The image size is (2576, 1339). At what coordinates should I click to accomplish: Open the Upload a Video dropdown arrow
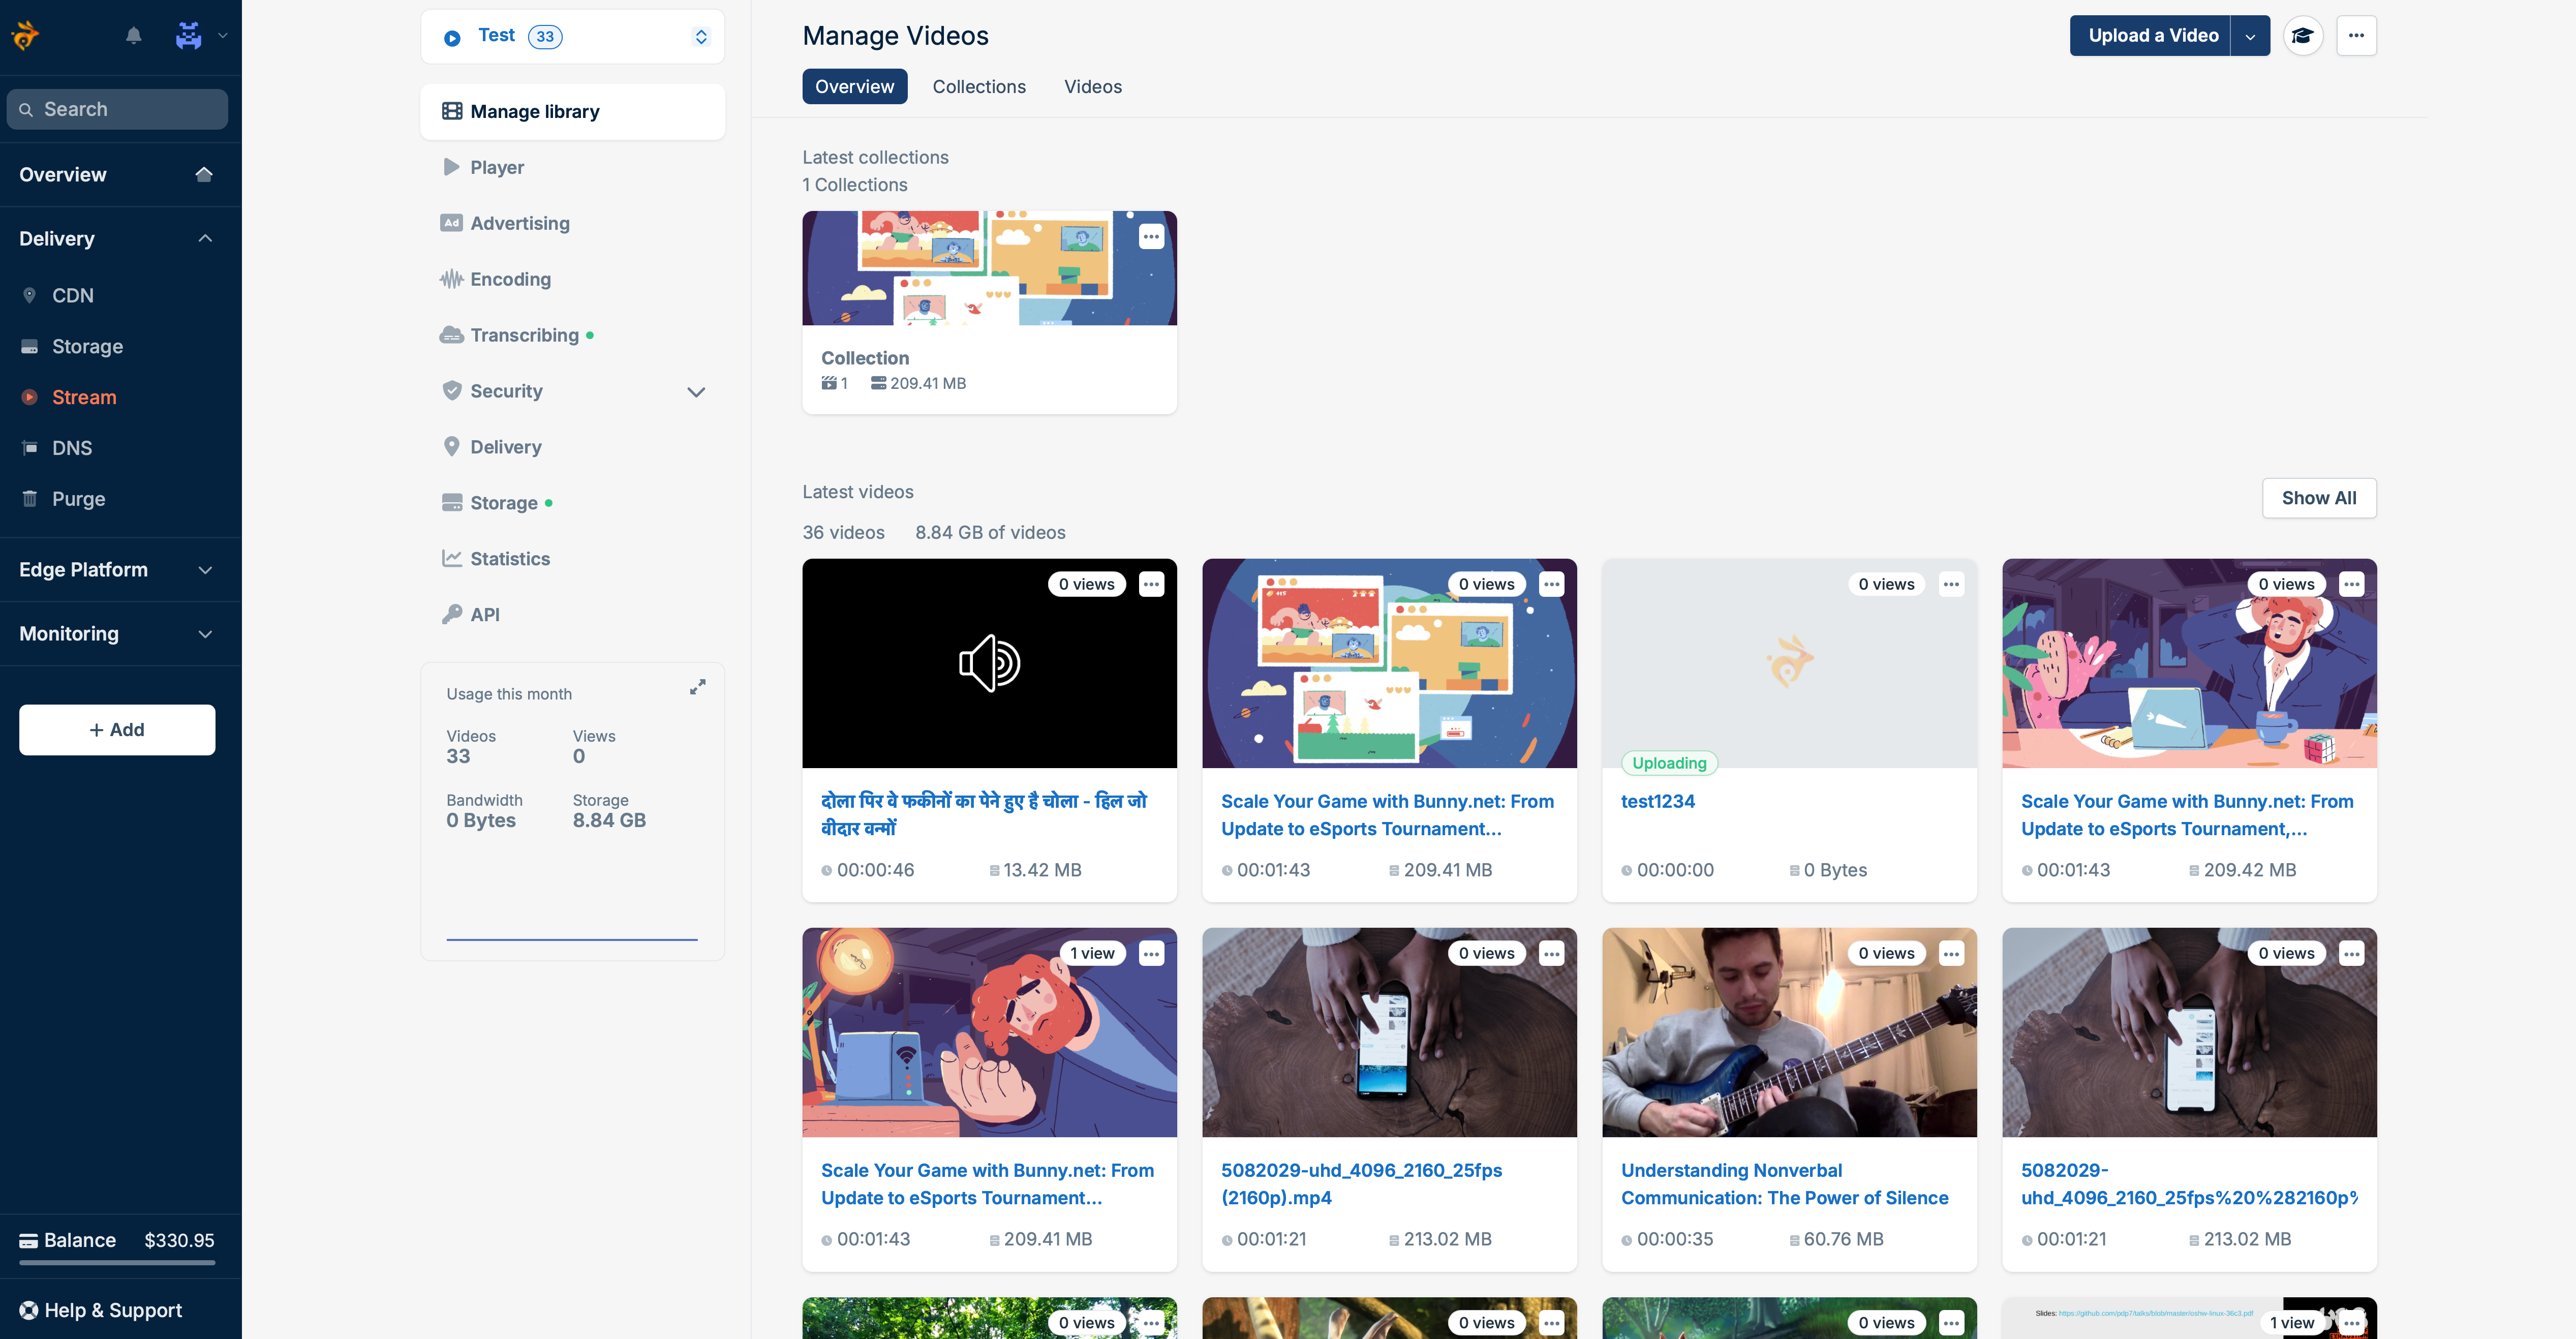pyautogui.click(x=2251, y=35)
